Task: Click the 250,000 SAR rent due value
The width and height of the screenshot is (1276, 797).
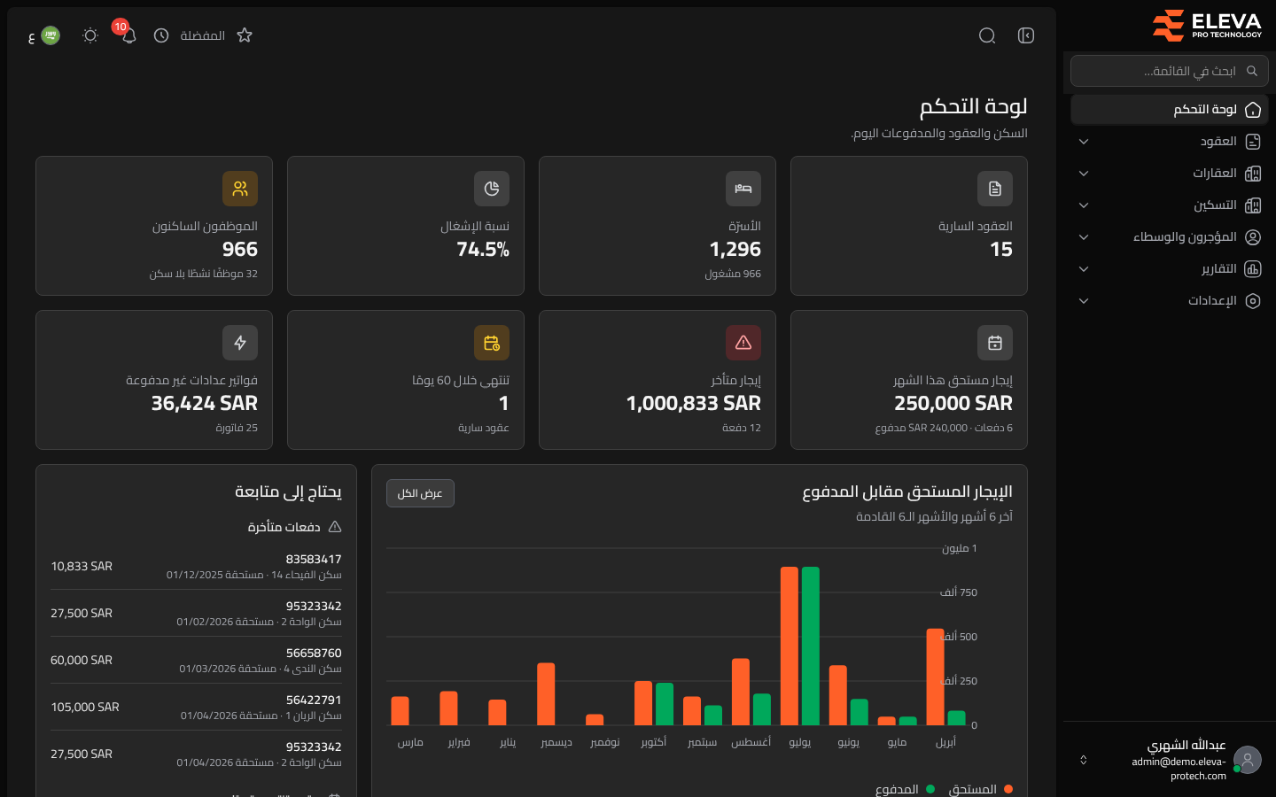Action: pyautogui.click(x=953, y=404)
